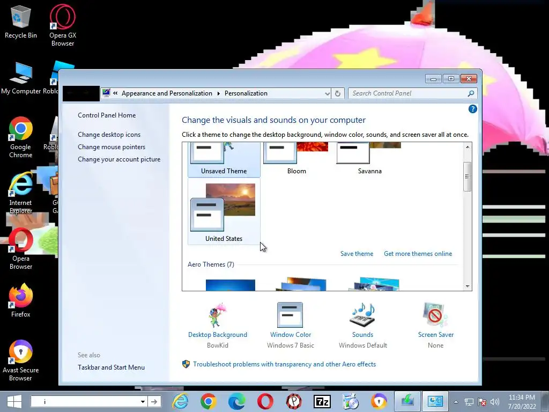This screenshot has width=549, height=412.
Task: Show hidden tray icons arrow
Action: tap(456, 402)
